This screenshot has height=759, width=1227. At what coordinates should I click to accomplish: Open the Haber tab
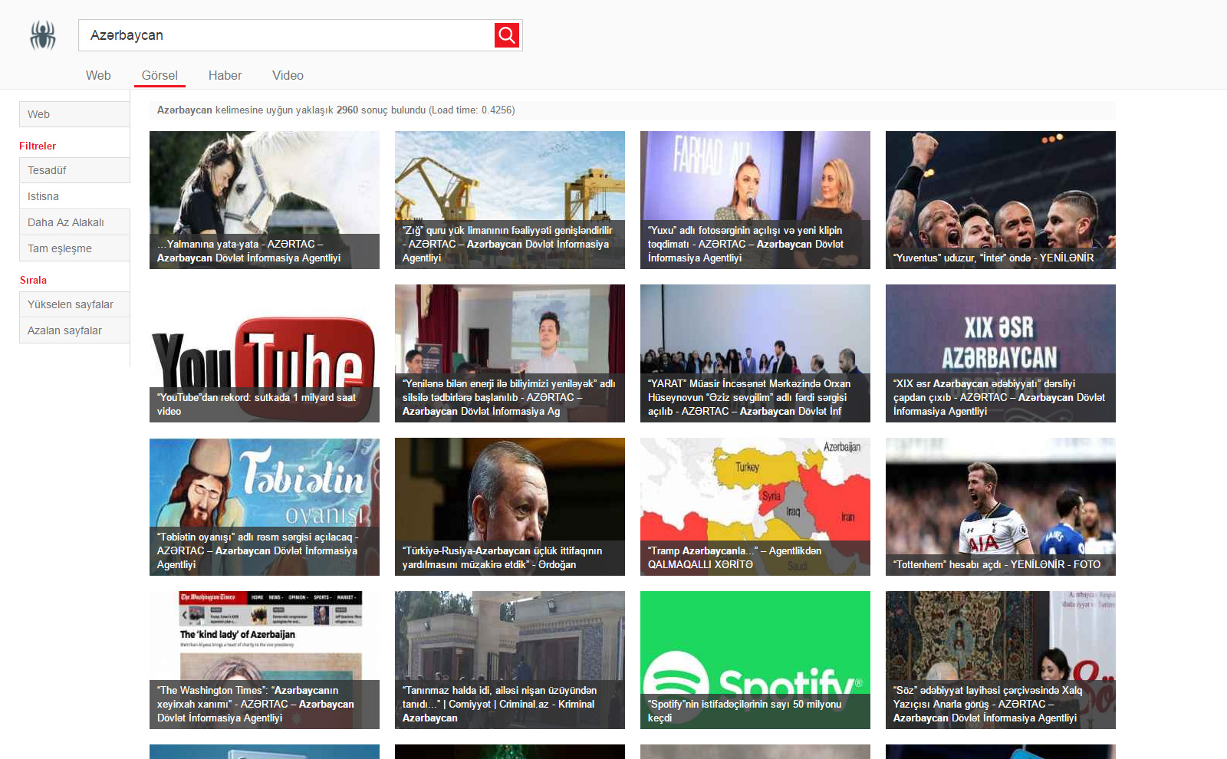[225, 75]
